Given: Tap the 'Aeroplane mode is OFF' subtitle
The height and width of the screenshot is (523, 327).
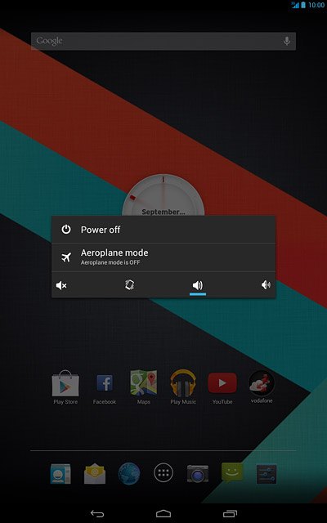Looking at the screenshot, I should click(x=110, y=262).
